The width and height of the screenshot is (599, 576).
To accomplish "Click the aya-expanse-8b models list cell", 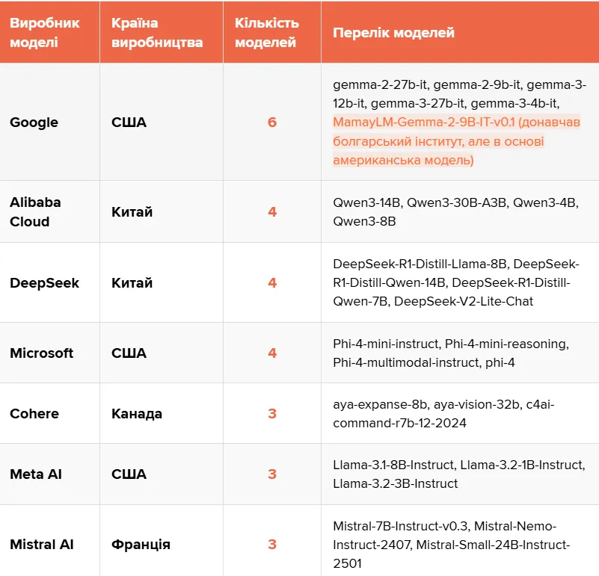I will 443,414.
